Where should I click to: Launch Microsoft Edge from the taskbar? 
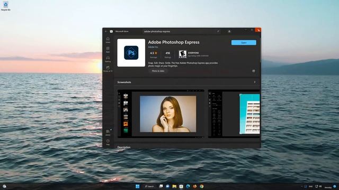(188, 186)
